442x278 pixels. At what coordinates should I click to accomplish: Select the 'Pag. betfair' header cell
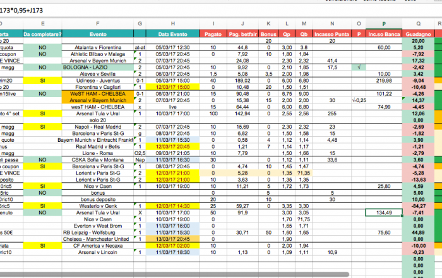(x=242, y=34)
